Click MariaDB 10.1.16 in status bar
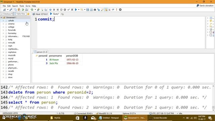 [x=104, y=113]
